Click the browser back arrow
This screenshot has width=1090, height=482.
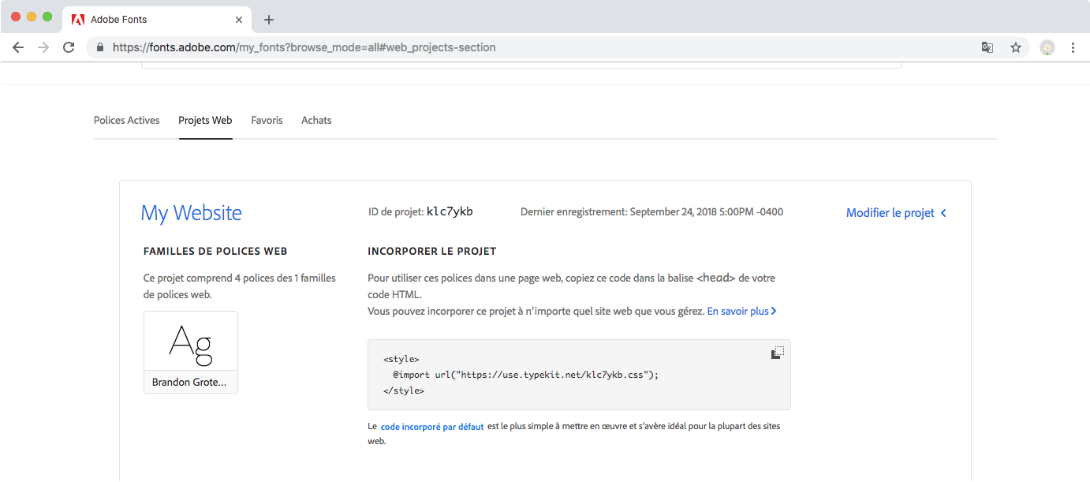pos(18,47)
